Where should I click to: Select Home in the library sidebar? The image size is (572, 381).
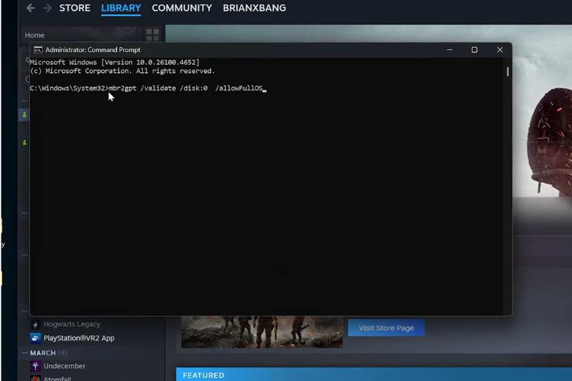point(35,35)
